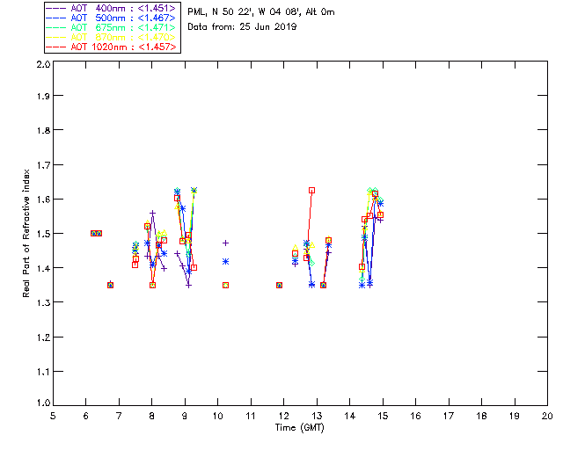Screen dimensions: 563x450
Task: Click the 'Time (GMT)' x-axis label
Action: click(300, 428)
